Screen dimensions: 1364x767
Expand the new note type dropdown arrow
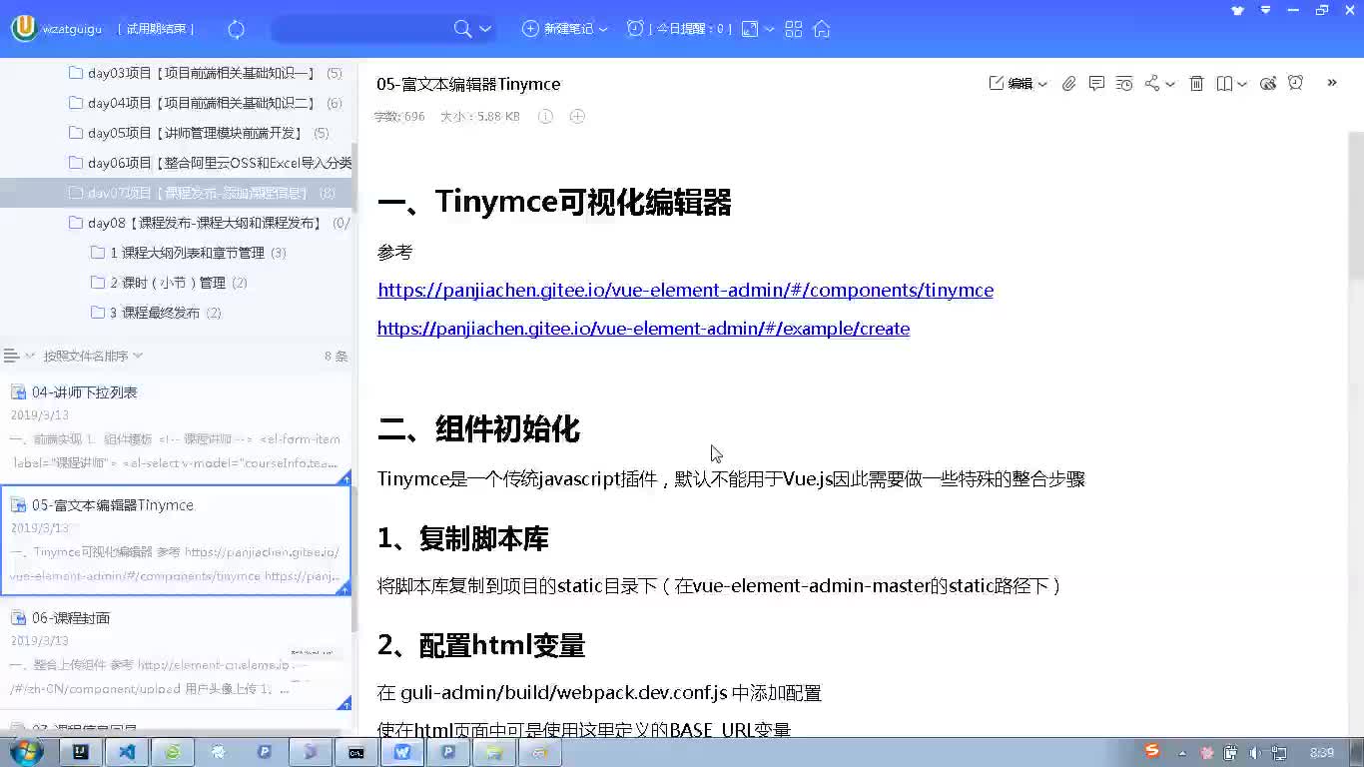point(603,29)
